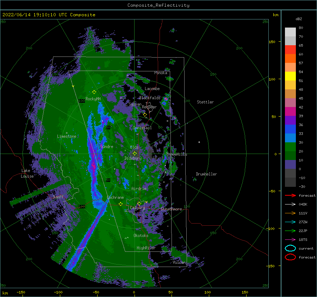
Task: Click the Sylvan label
Action: [x=135, y=104]
